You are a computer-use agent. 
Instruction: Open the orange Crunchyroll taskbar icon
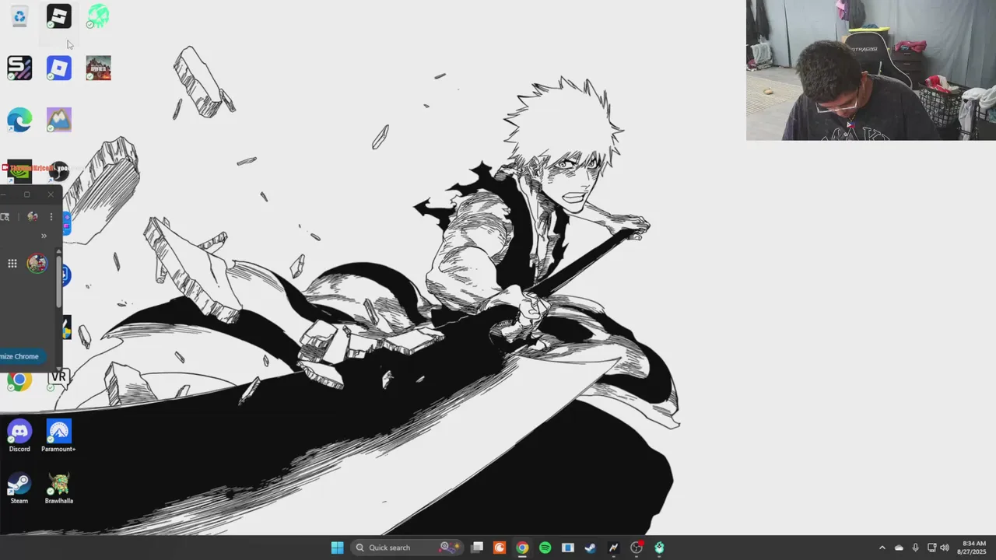tap(500, 548)
